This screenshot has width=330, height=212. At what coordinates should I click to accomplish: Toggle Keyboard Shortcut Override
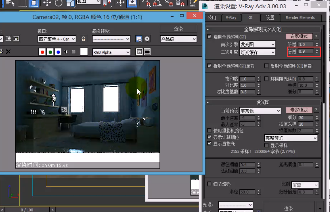click(132, 3)
